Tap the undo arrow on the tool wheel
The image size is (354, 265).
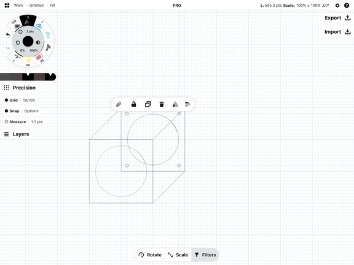click(8, 34)
